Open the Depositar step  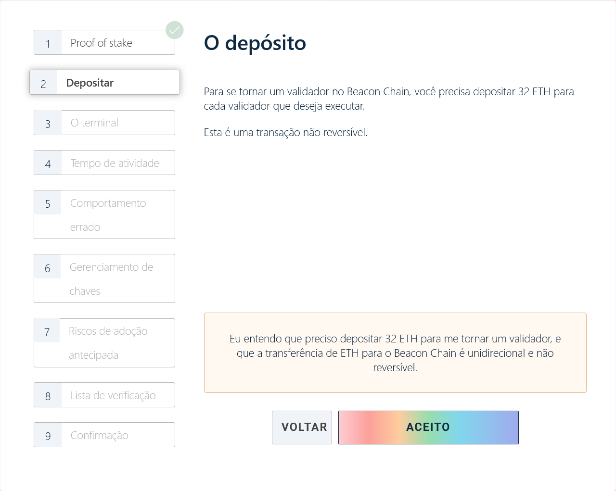click(104, 82)
